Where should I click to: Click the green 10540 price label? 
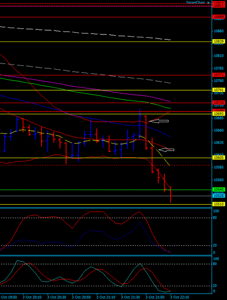click(218, 190)
